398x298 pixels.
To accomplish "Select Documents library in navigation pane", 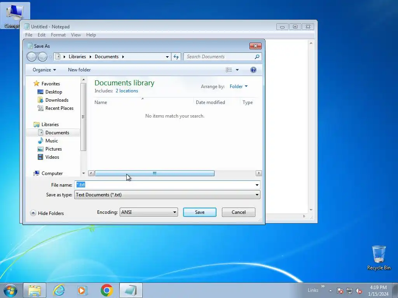I will tap(57, 133).
